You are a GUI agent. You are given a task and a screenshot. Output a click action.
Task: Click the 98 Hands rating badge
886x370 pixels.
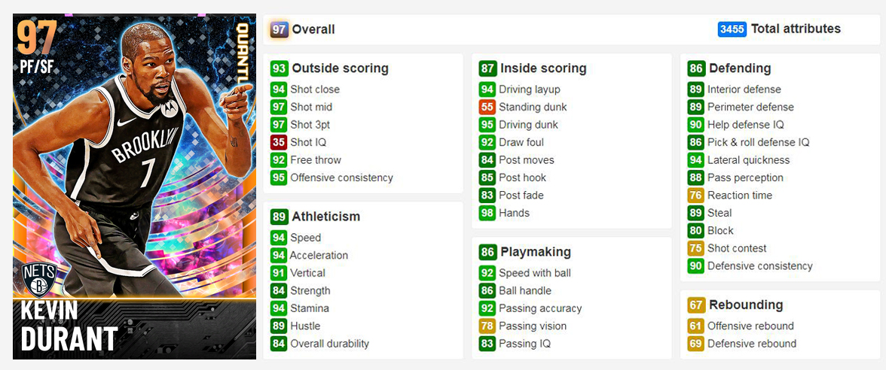487,213
